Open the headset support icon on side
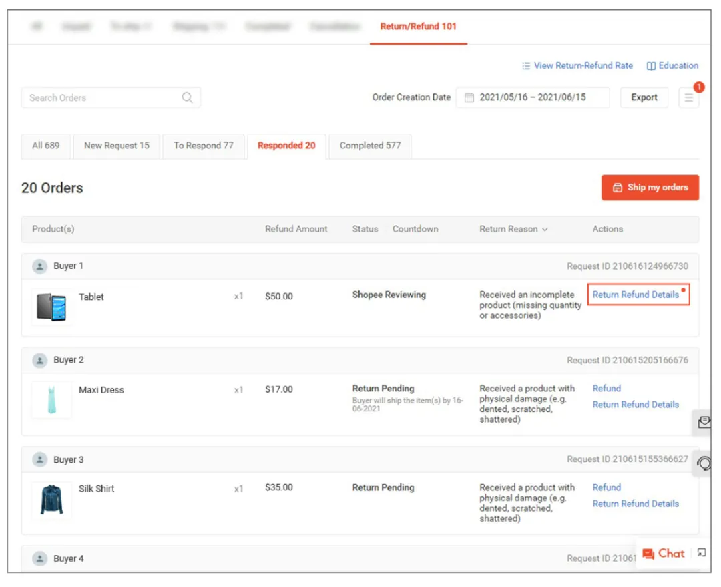 click(x=704, y=463)
